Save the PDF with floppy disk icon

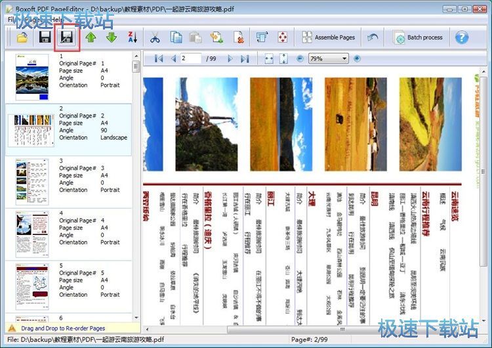click(x=45, y=37)
